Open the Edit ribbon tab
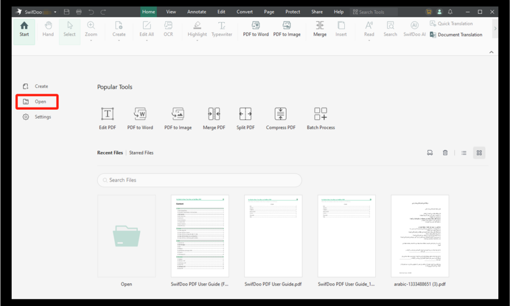Screen dimensions: 510x306 coord(221,12)
